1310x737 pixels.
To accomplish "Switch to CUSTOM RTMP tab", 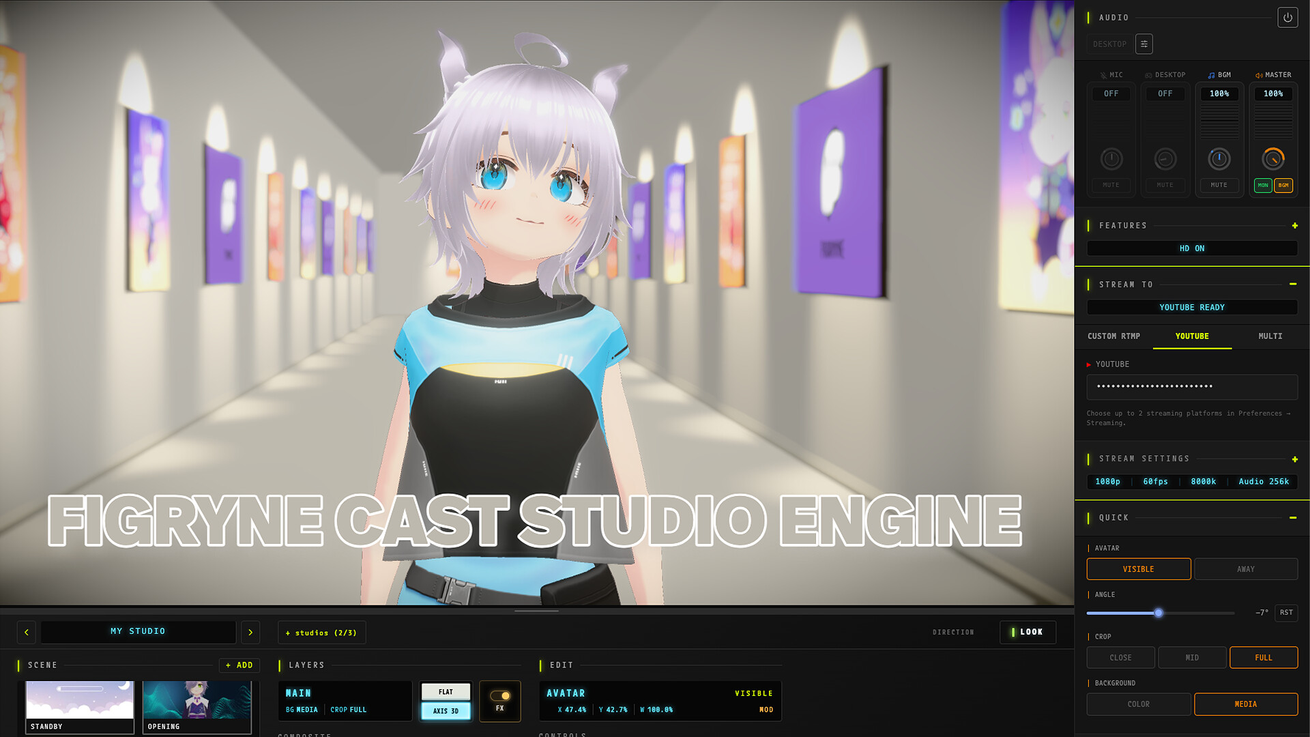I will coord(1113,336).
